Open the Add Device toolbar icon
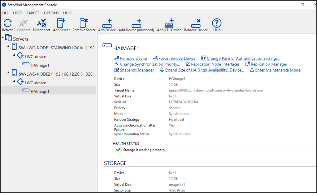 point(107,24)
